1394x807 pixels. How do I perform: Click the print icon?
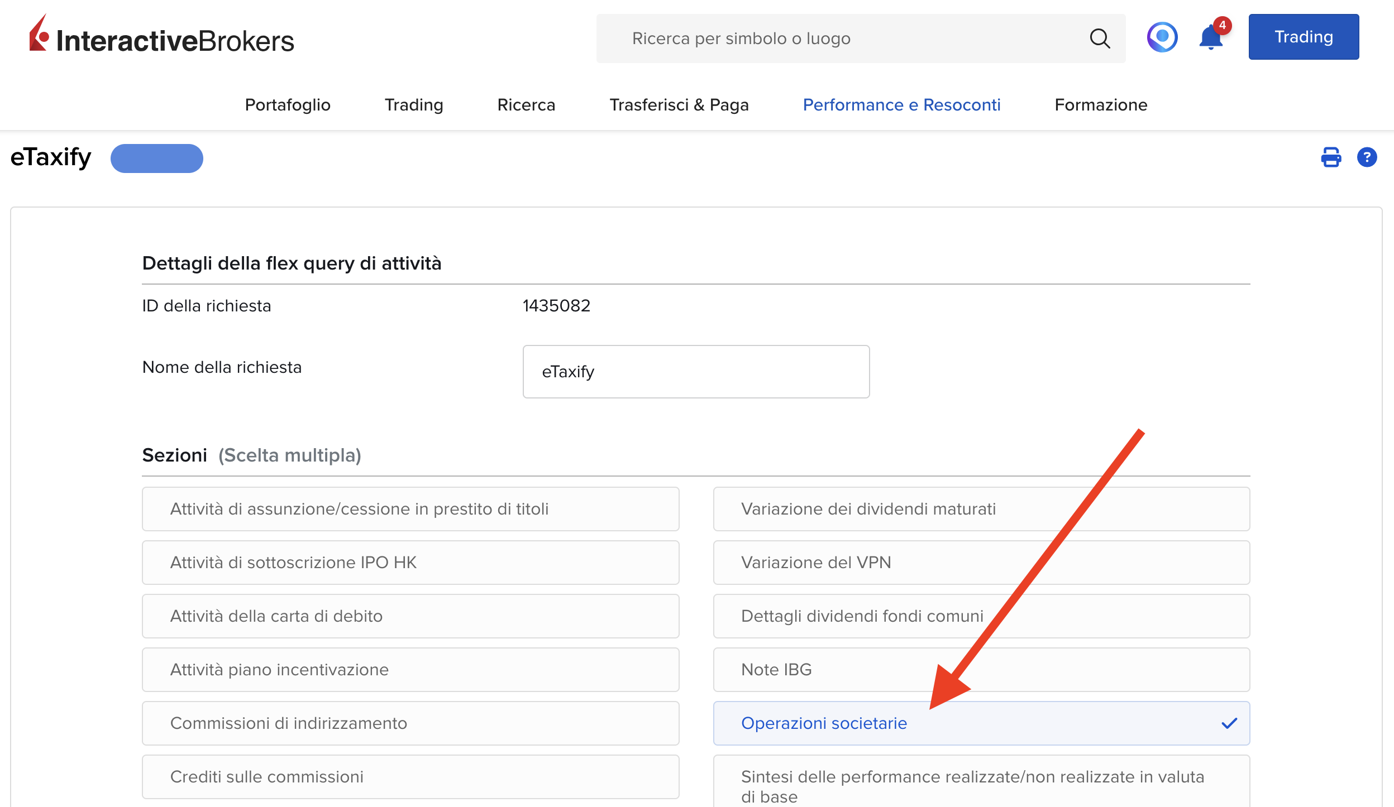point(1331,157)
